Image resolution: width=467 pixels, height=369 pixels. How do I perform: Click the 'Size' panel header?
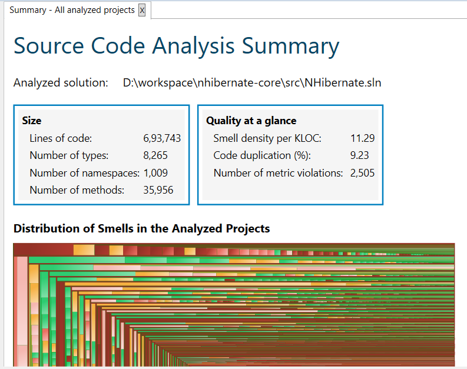coord(32,121)
